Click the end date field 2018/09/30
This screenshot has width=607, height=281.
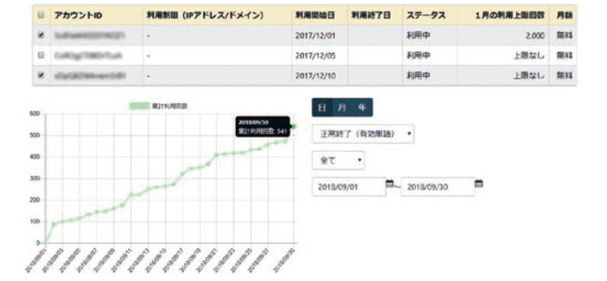(437, 187)
